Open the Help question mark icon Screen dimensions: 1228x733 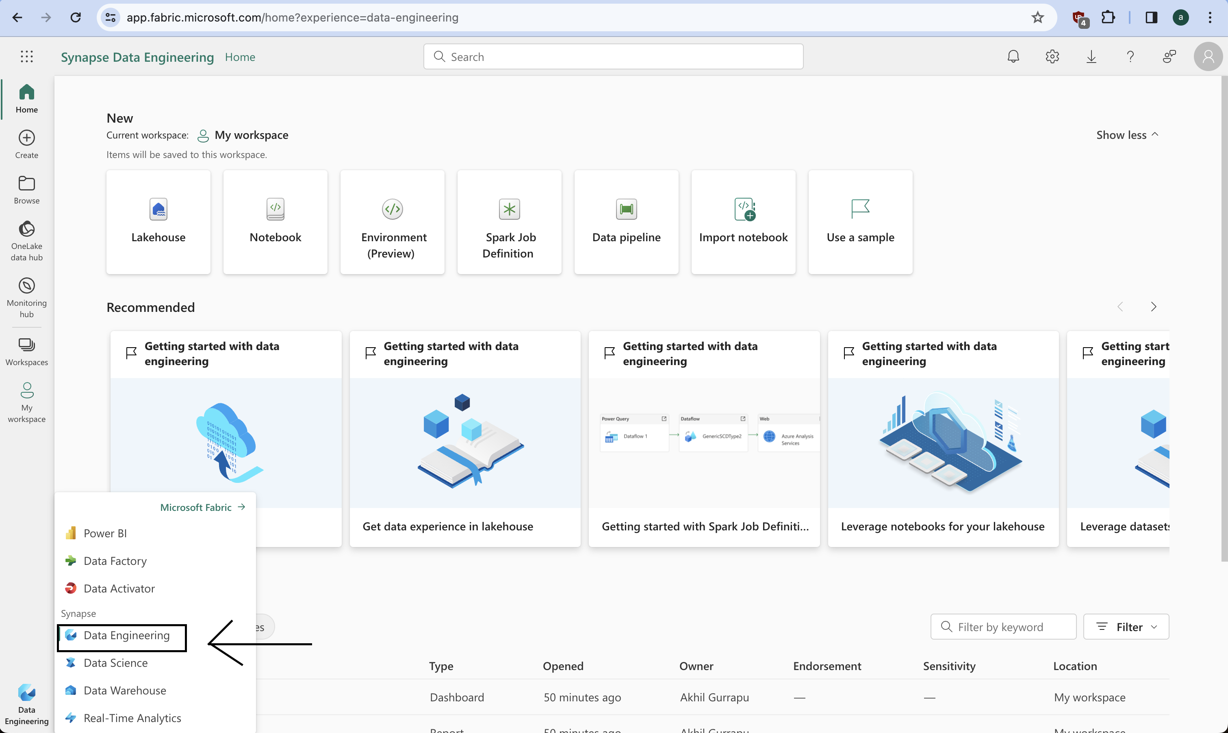[1130, 57]
